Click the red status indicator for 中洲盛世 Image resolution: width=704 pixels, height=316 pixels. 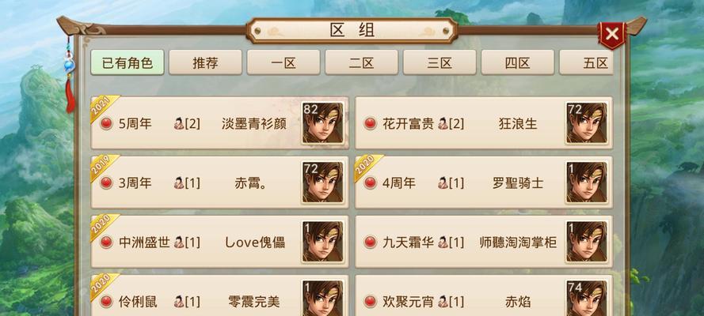click(106, 243)
